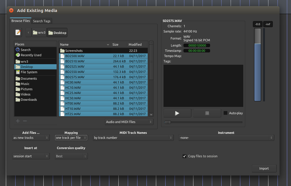Play a preview of SD2575.WAV

pyautogui.click(x=177, y=113)
